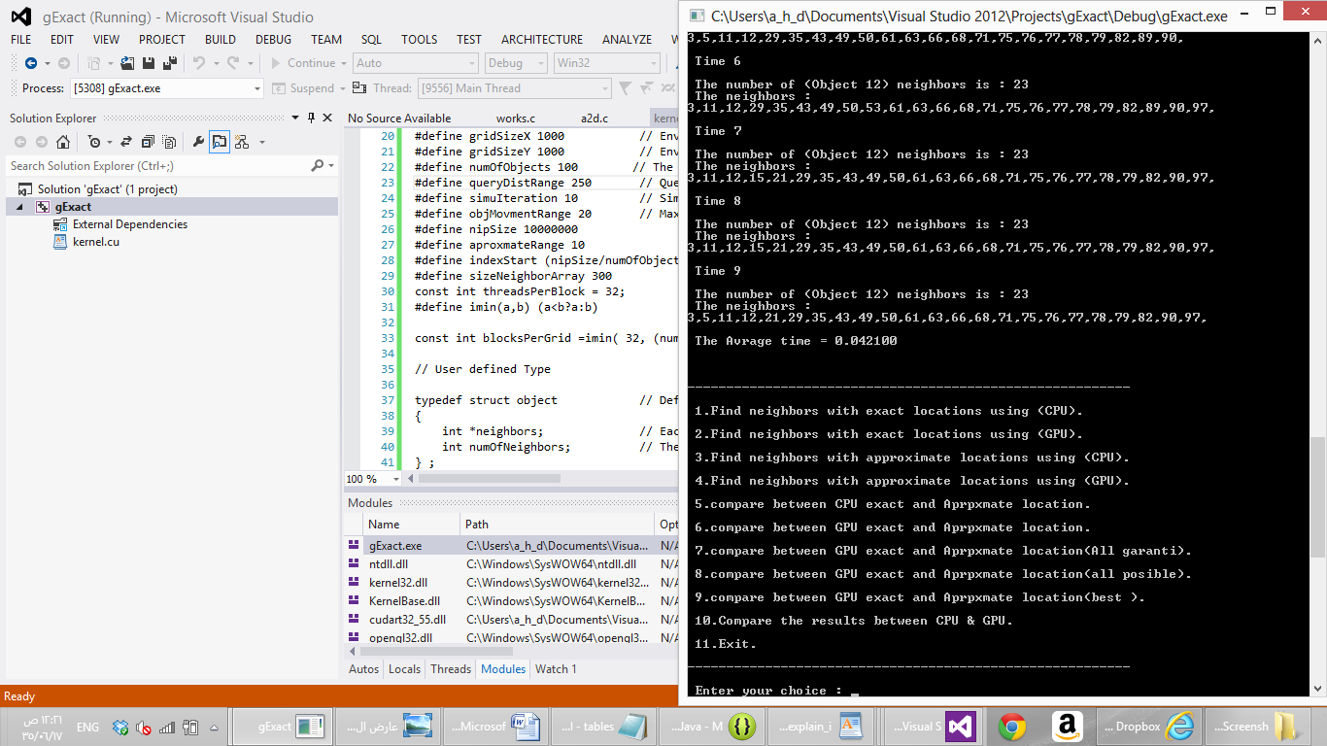Switch to the Locals tab
The width and height of the screenshot is (1327, 746).
pos(405,669)
